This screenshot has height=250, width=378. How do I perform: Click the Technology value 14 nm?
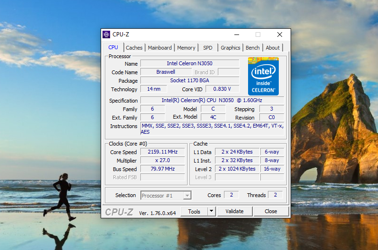(154, 89)
